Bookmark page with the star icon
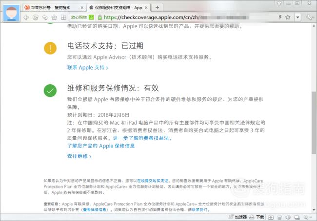Image resolution: width=317 pixels, height=221 pixels. (288, 17)
